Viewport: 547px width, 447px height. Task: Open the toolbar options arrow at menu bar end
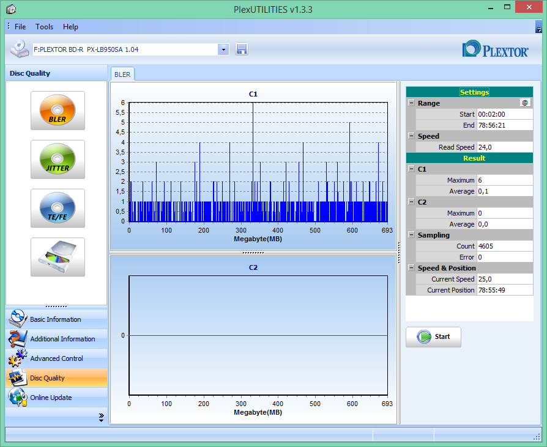tap(538, 27)
